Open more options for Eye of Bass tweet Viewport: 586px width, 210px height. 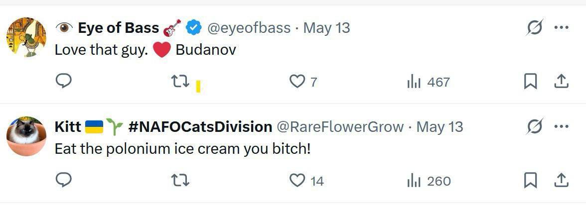[561, 28]
